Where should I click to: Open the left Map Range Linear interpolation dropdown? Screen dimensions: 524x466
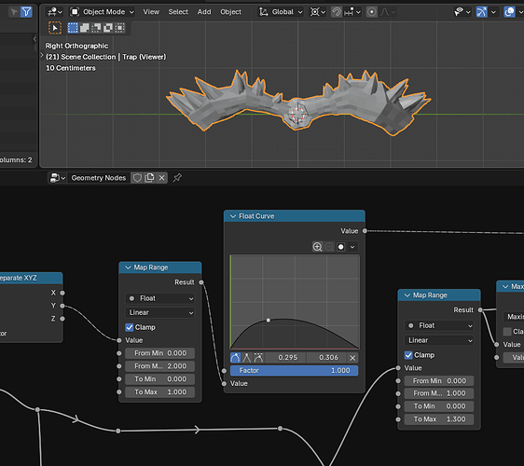tap(160, 312)
